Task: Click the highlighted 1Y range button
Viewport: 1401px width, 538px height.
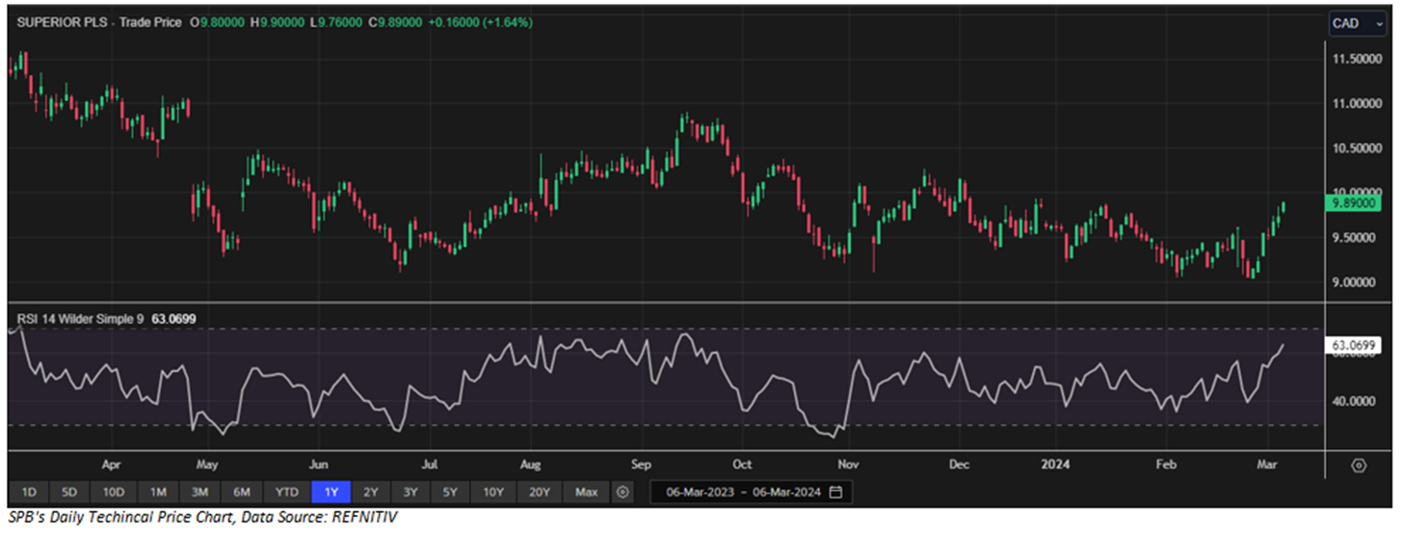Action: [x=331, y=493]
